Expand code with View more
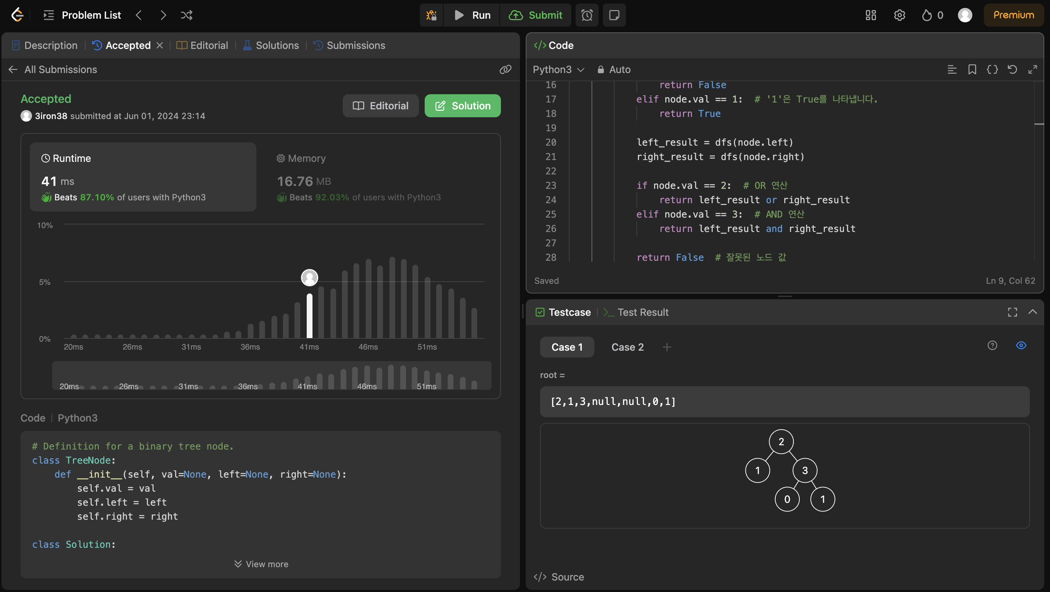Screen dimensions: 1050x592 [261, 564]
